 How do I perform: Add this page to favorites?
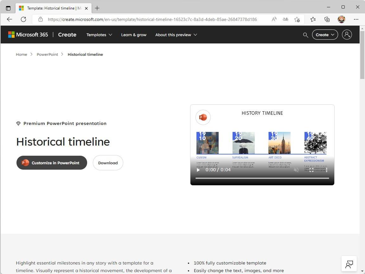(x=297, y=19)
